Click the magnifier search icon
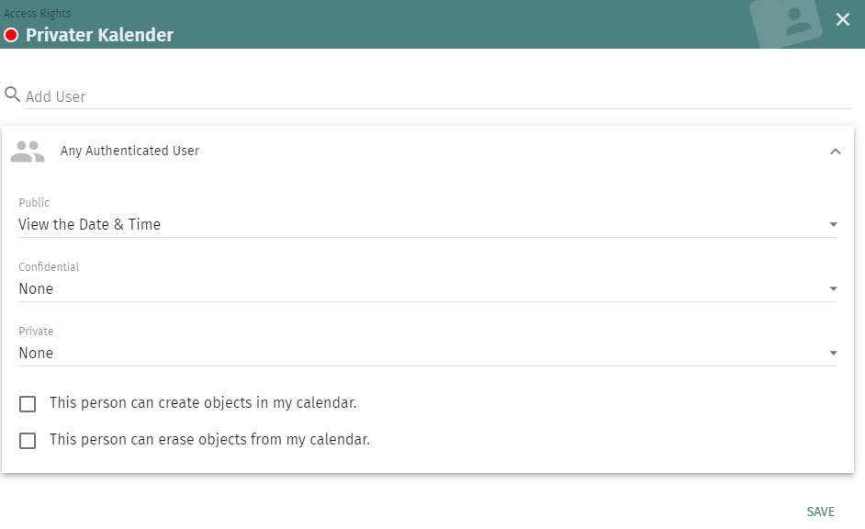The height and width of the screenshot is (529, 865). click(x=12, y=95)
